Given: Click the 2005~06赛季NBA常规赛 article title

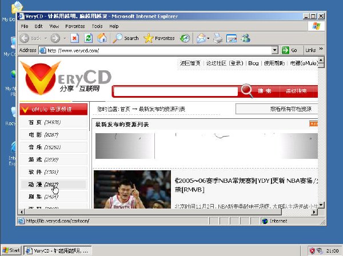Looking at the screenshot, I should [x=246, y=185].
